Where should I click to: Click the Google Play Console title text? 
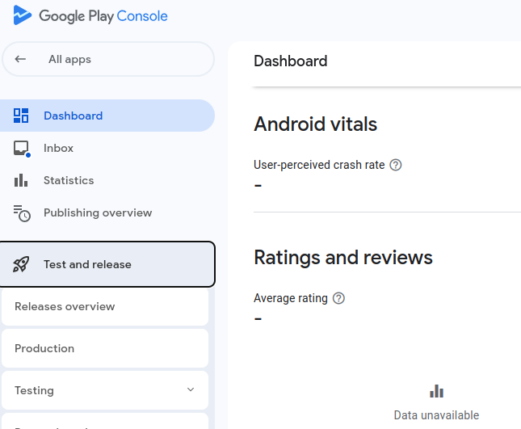103,15
